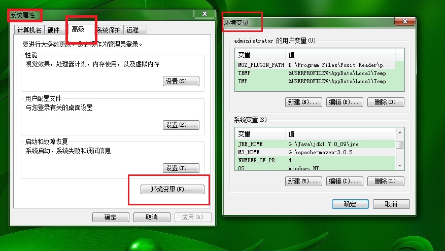Click 编辑(E) for user variables
Image resolution: width=445 pixels, height=251 pixels.
345,102
